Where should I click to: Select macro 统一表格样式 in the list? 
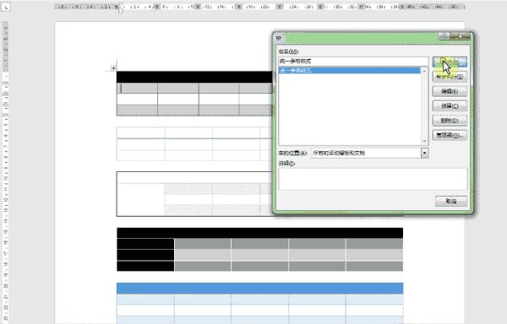click(350, 70)
